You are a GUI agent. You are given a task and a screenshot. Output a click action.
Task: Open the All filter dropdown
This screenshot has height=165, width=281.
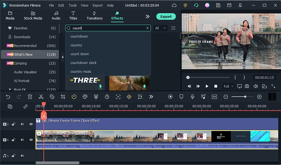click(161, 28)
